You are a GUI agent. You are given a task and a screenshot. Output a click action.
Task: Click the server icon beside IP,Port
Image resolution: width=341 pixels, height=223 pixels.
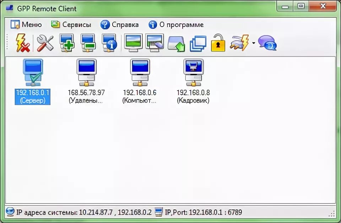[x=158, y=212]
